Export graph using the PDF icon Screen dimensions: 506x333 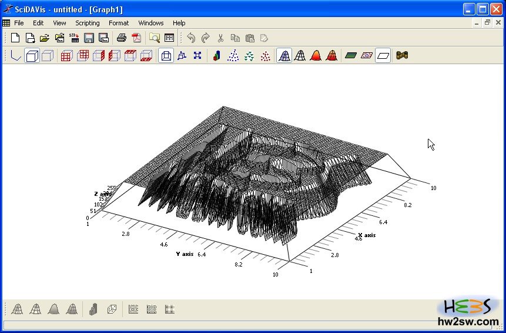tap(136, 38)
